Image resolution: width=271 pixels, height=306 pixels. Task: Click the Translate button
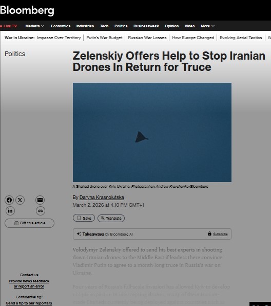tap(111, 218)
